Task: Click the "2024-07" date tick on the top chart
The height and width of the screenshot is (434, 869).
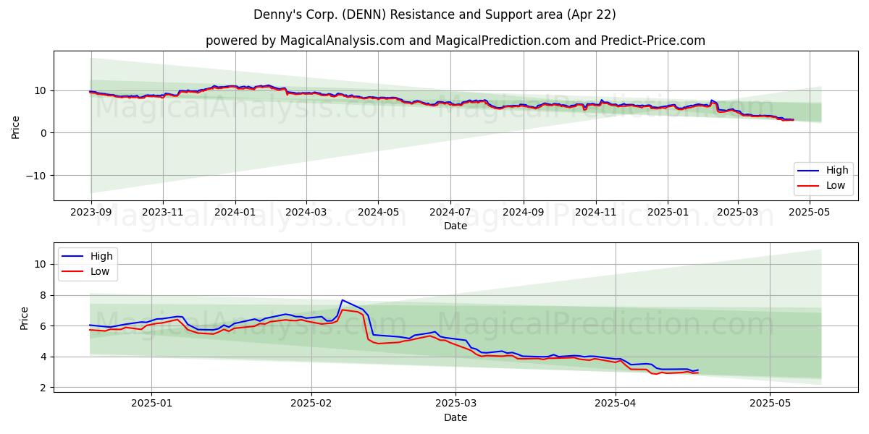Action: tap(450, 213)
